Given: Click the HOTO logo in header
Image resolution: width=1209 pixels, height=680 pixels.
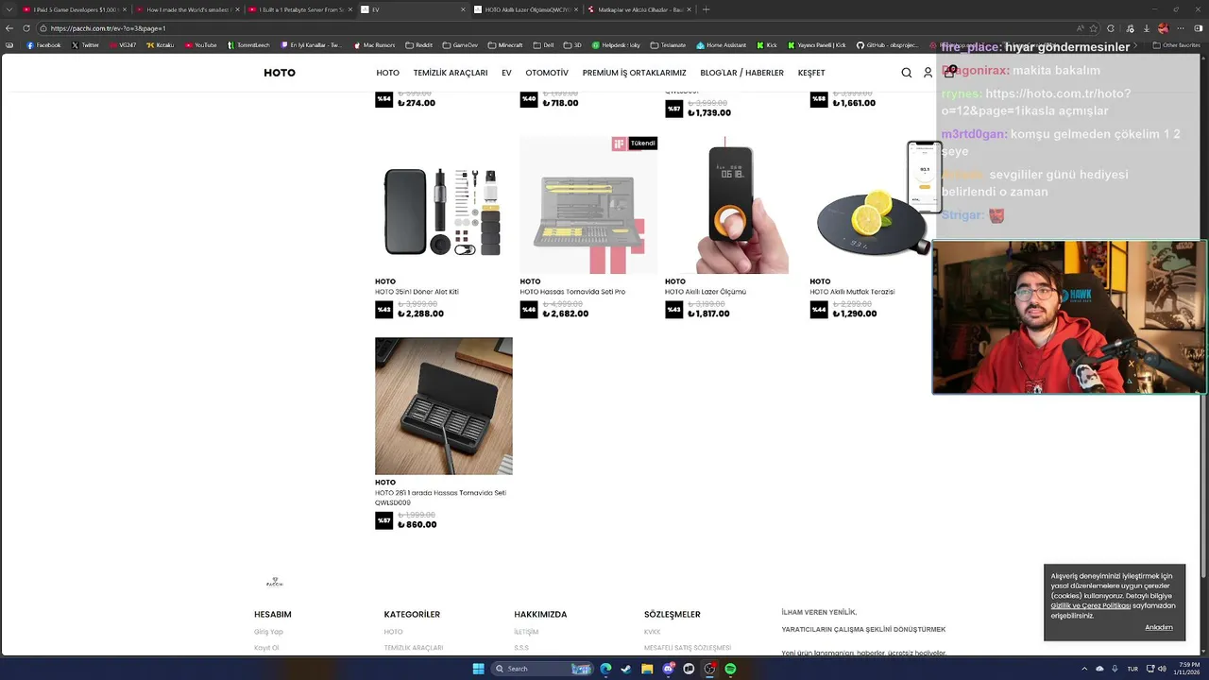Looking at the screenshot, I should (280, 73).
